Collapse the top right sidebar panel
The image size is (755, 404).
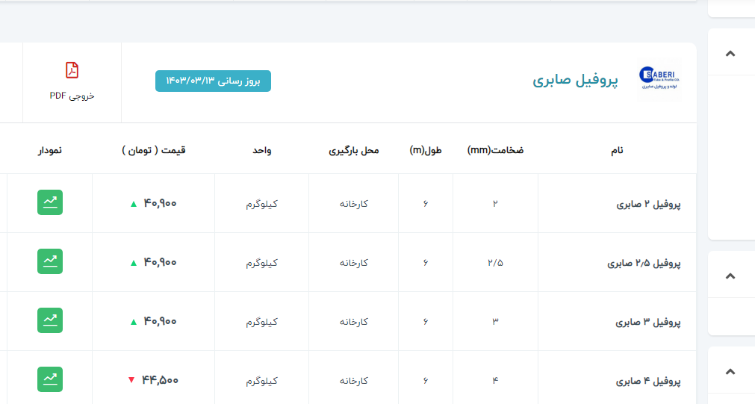coord(730,53)
